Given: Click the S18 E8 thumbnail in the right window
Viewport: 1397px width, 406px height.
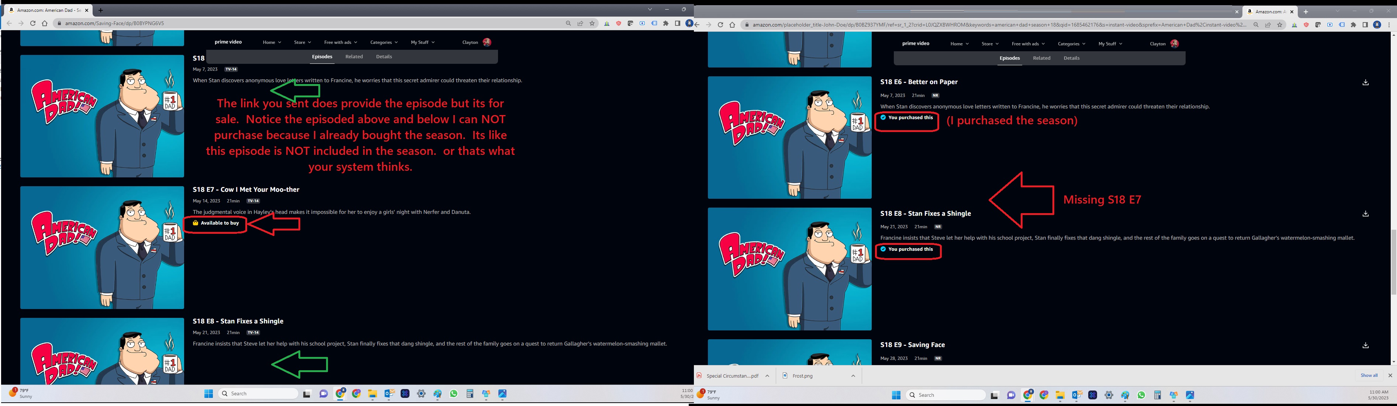Looking at the screenshot, I should (789, 269).
